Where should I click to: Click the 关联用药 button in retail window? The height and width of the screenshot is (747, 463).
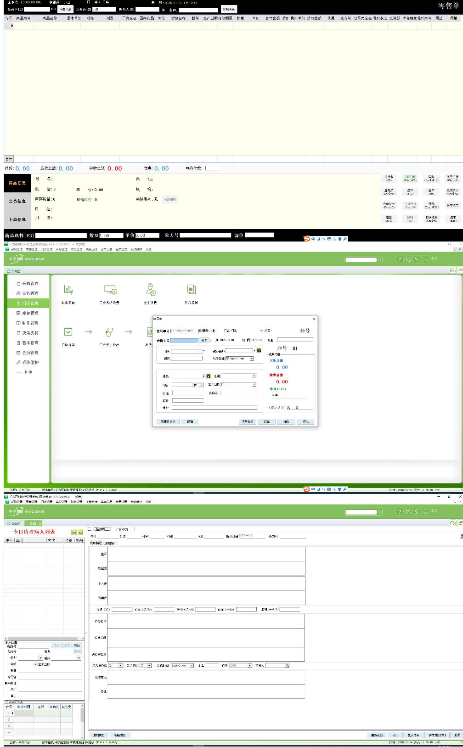(169, 200)
